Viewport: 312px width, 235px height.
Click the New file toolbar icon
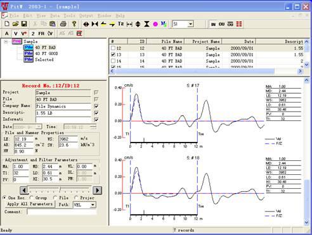(x=7, y=24)
